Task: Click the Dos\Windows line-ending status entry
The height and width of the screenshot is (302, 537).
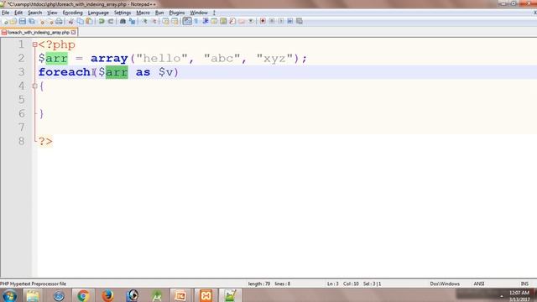Action: click(x=445, y=284)
